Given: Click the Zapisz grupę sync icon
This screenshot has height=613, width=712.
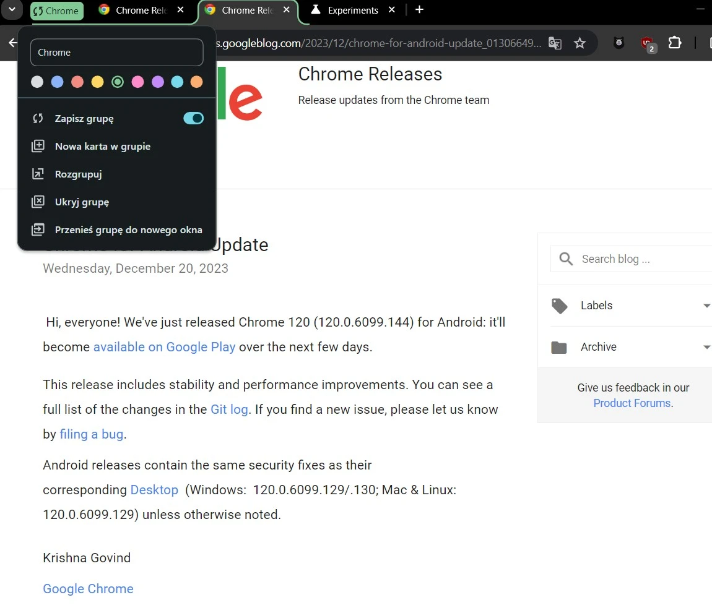Looking at the screenshot, I should 38,118.
